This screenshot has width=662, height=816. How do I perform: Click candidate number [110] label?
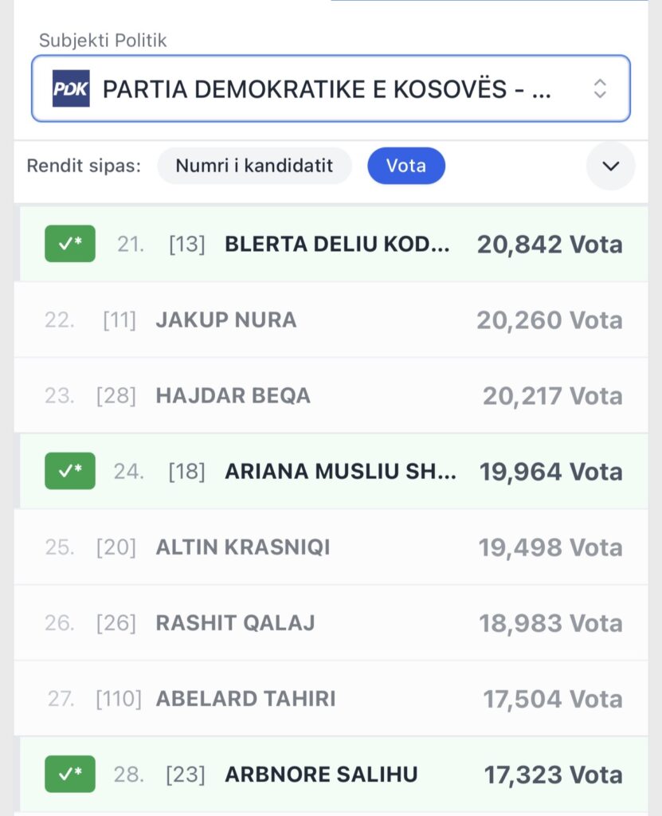[118, 699]
